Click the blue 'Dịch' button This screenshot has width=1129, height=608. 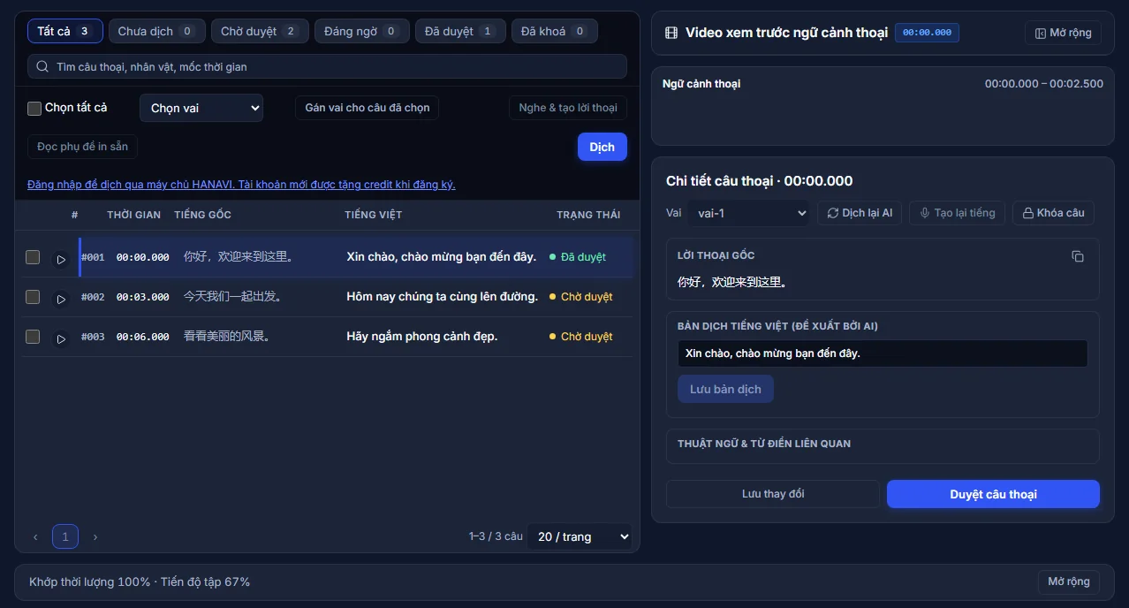click(x=602, y=147)
